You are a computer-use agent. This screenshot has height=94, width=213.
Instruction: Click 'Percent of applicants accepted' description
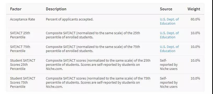[x=69, y=19]
